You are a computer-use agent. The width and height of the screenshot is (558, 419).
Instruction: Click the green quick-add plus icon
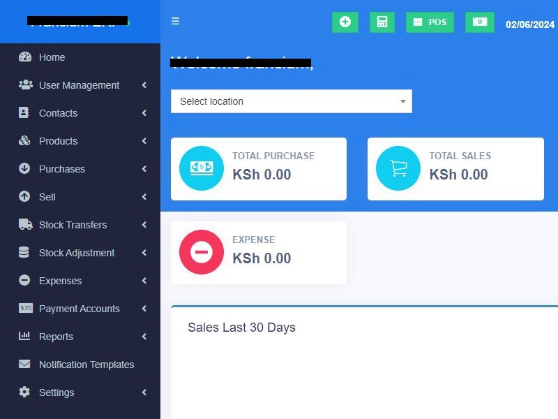coord(345,22)
